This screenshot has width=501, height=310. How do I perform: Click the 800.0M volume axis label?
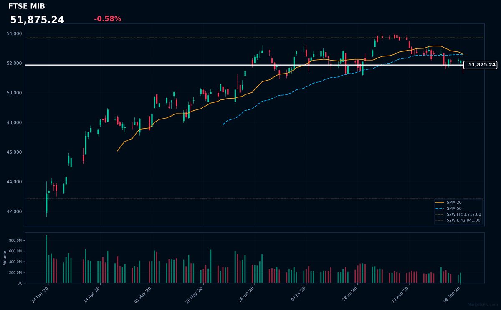pyautogui.click(x=15, y=241)
